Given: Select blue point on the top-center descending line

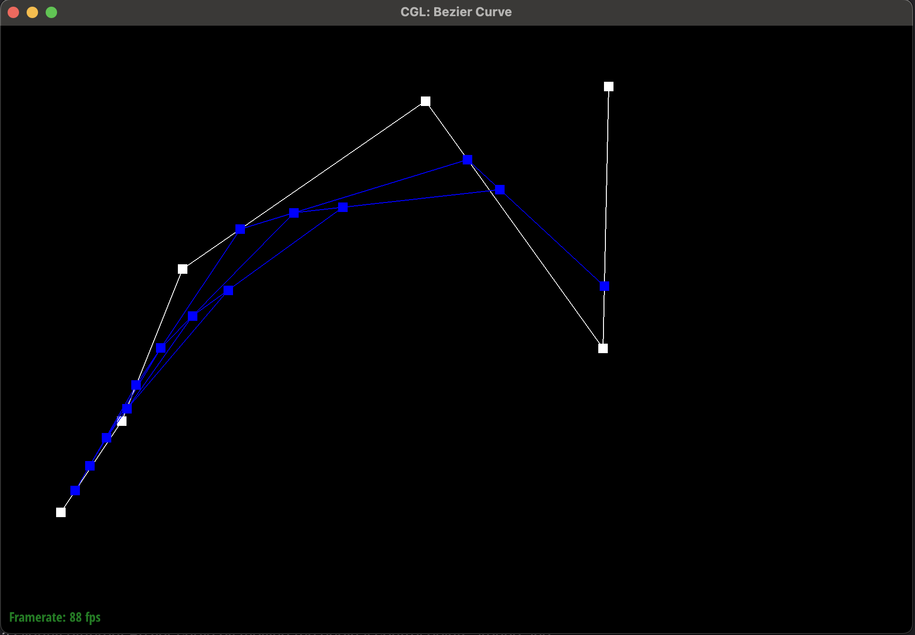Looking at the screenshot, I should pos(467,159).
